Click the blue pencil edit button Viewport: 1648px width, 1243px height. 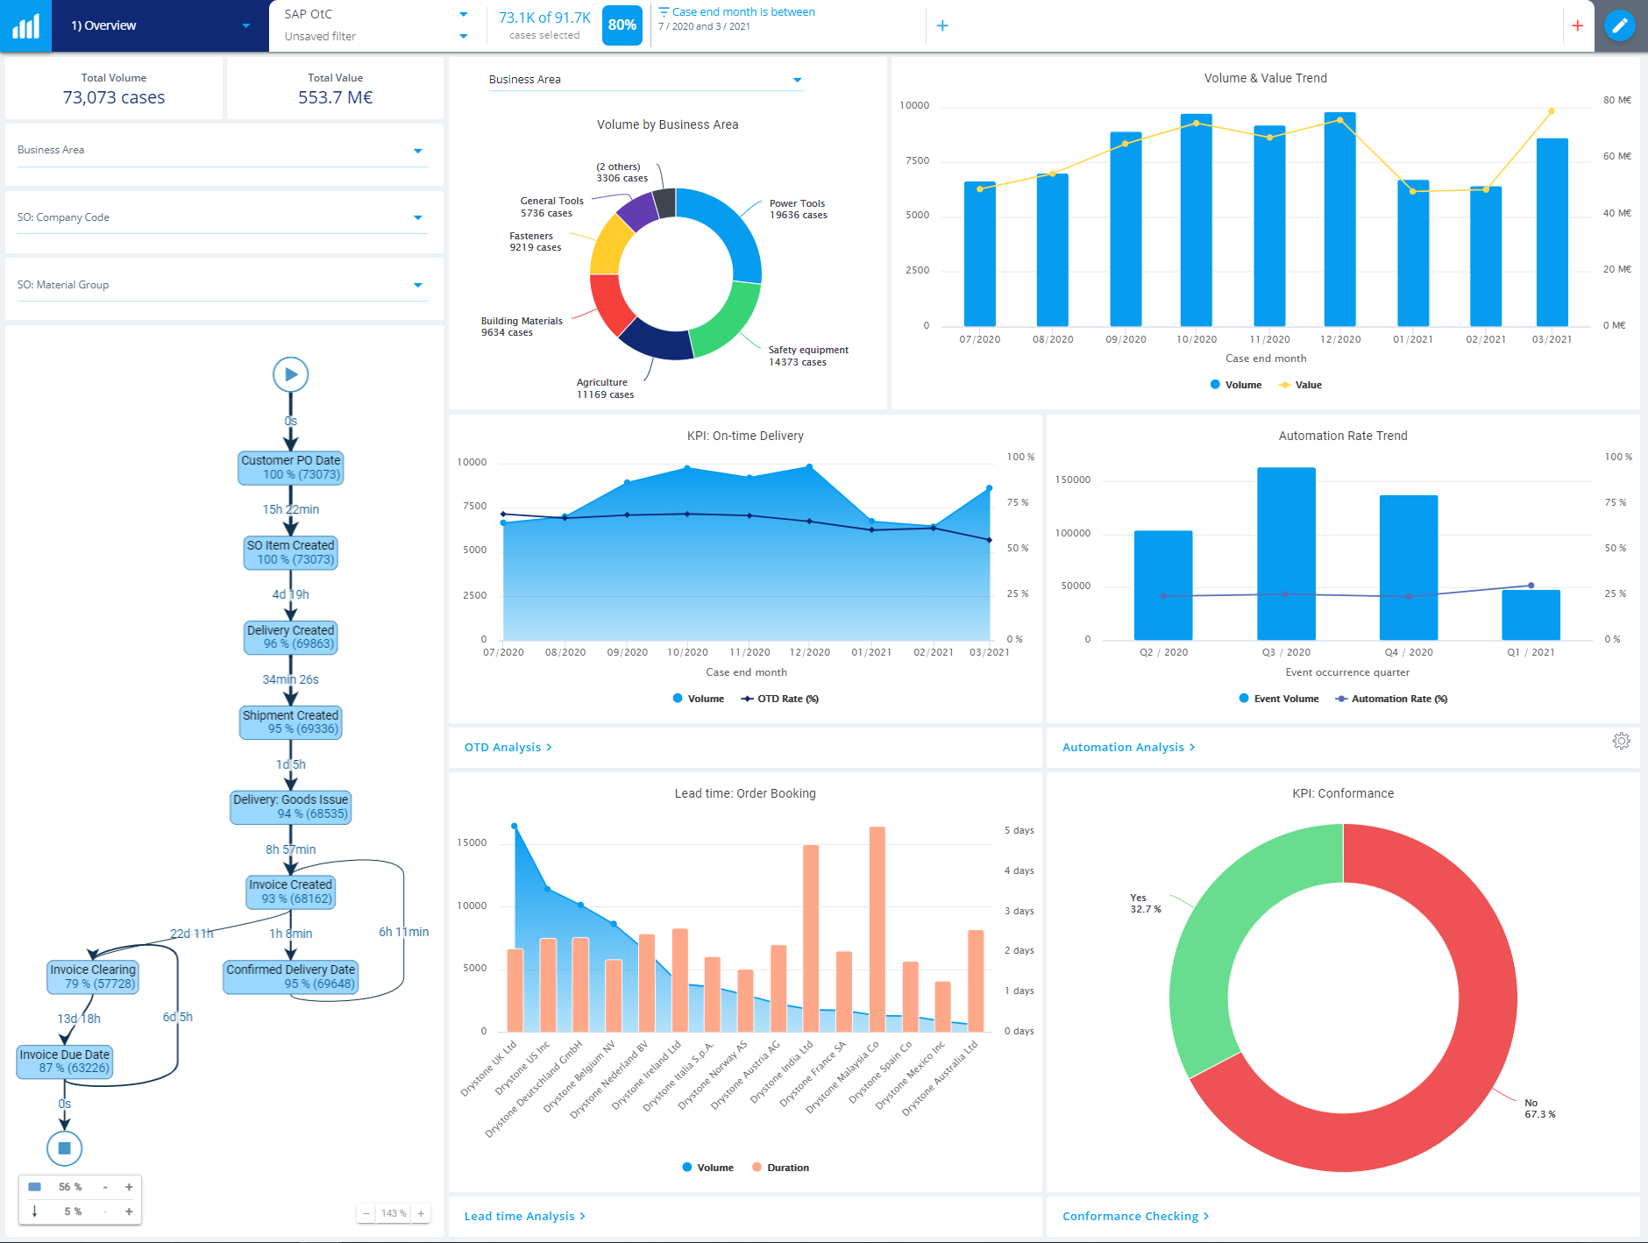pos(1620,25)
